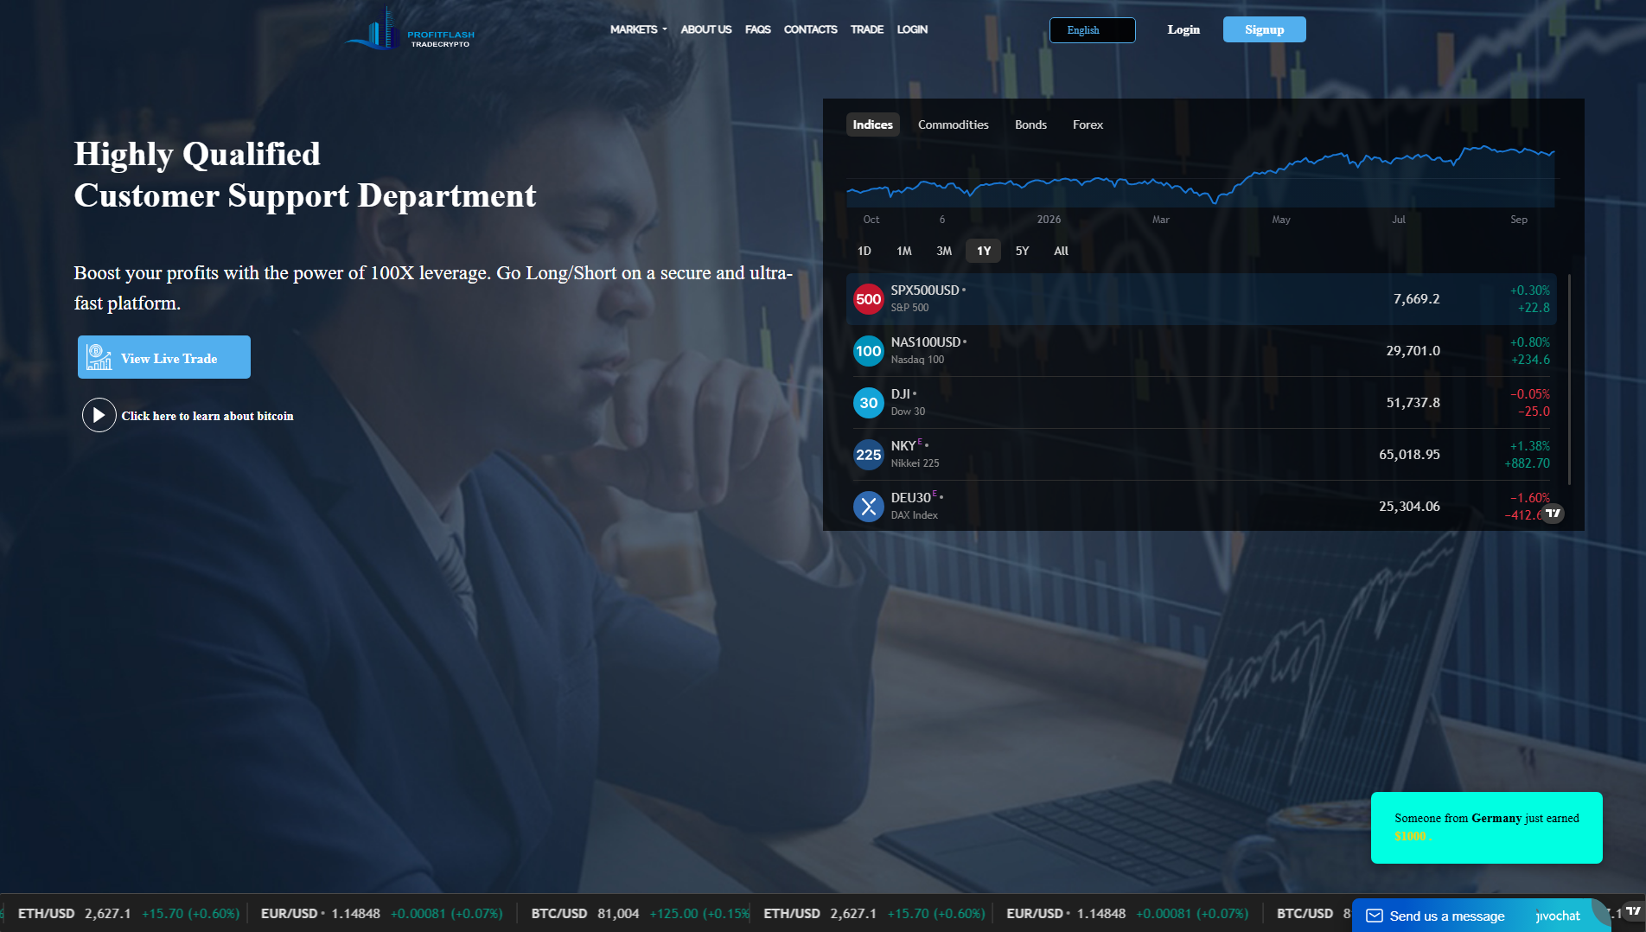Switch to the Indices tab

click(x=873, y=124)
